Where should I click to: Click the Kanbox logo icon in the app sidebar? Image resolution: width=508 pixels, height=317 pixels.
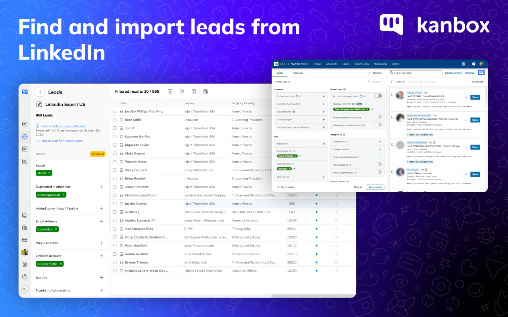pyautogui.click(x=25, y=92)
